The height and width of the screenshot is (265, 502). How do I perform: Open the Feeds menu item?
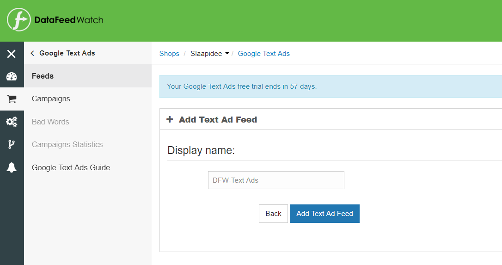(x=43, y=76)
